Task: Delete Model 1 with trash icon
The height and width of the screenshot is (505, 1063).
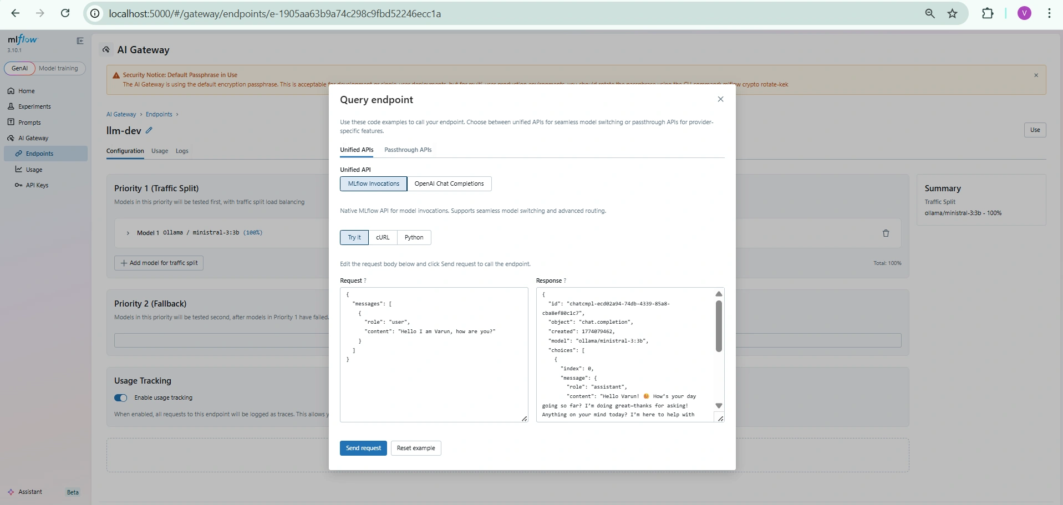Action: tap(886, 233)
